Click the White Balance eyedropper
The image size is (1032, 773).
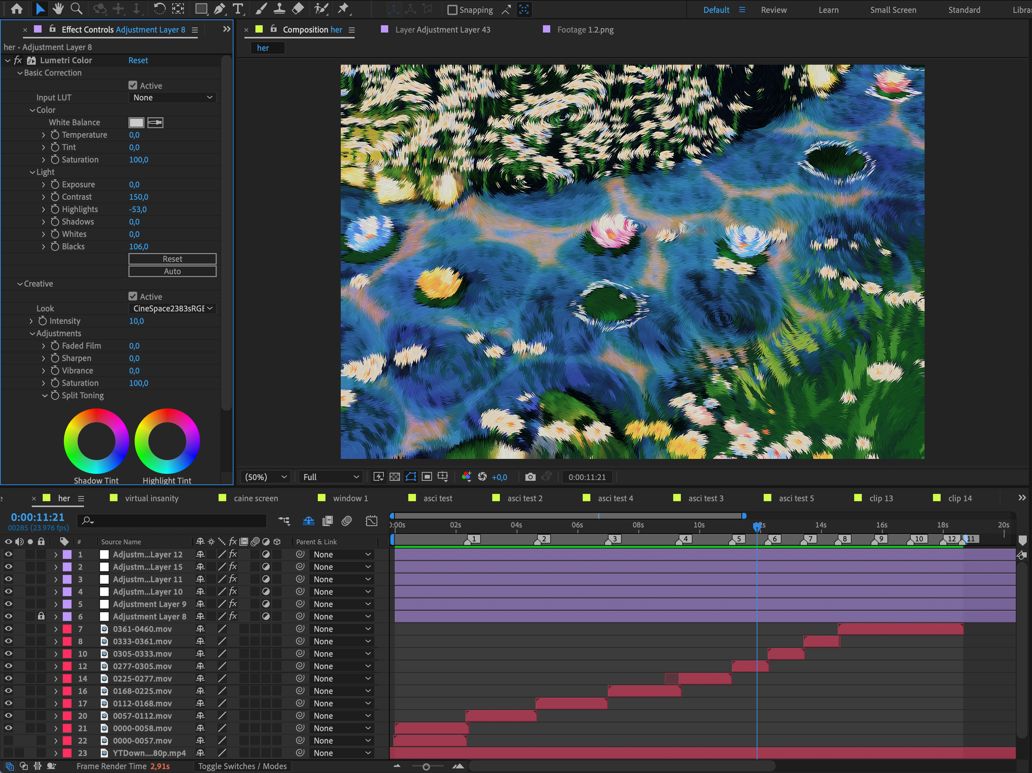tap(155, 123)
